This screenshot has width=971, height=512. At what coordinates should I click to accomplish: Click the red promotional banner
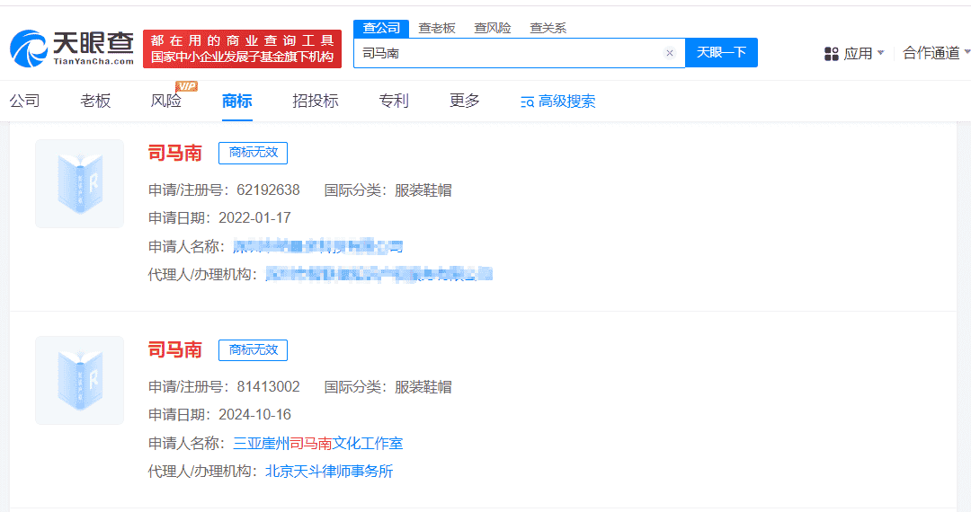tap(242, 49)
